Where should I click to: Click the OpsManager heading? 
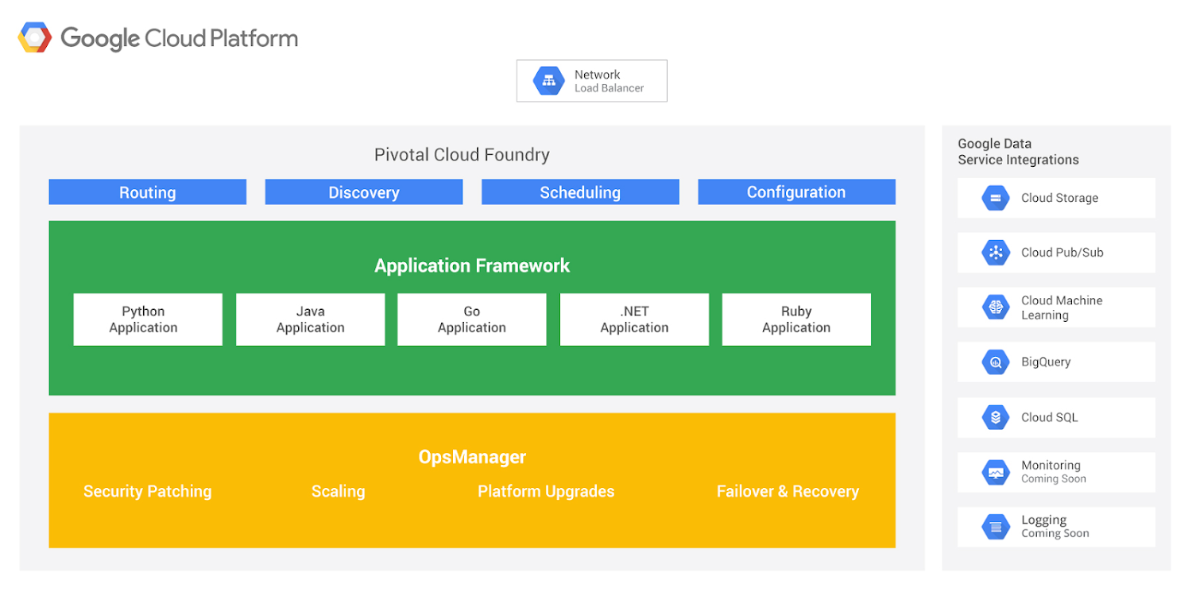472,457
